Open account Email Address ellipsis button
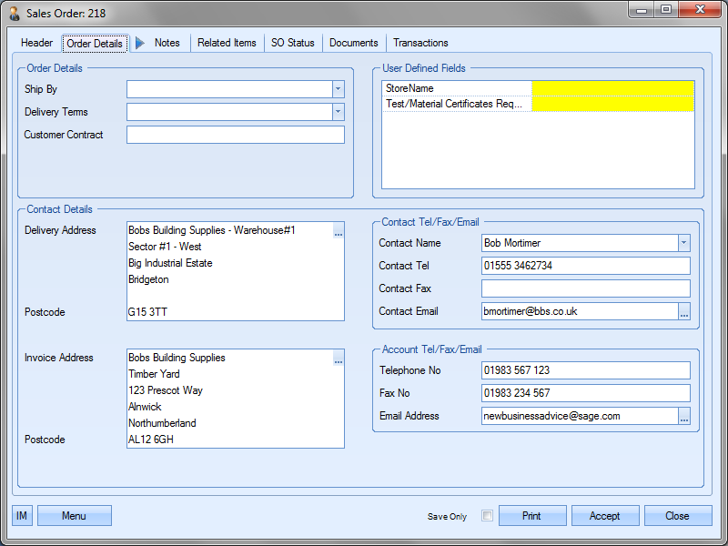 pos(684,416)
